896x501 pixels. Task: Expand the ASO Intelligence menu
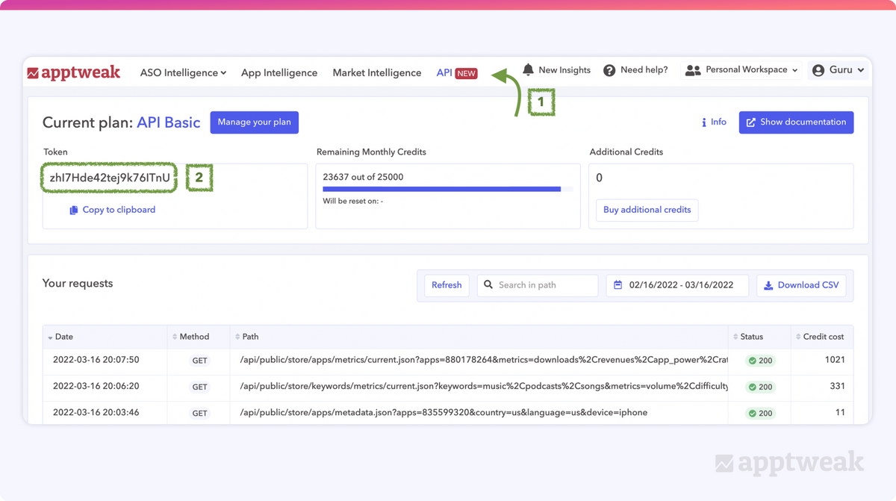pos(183,72)
